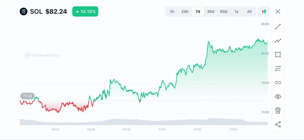Switch to the 24h time range
Image resolution: width=304 pixels, height=140 pixels.
pos(185,11)
